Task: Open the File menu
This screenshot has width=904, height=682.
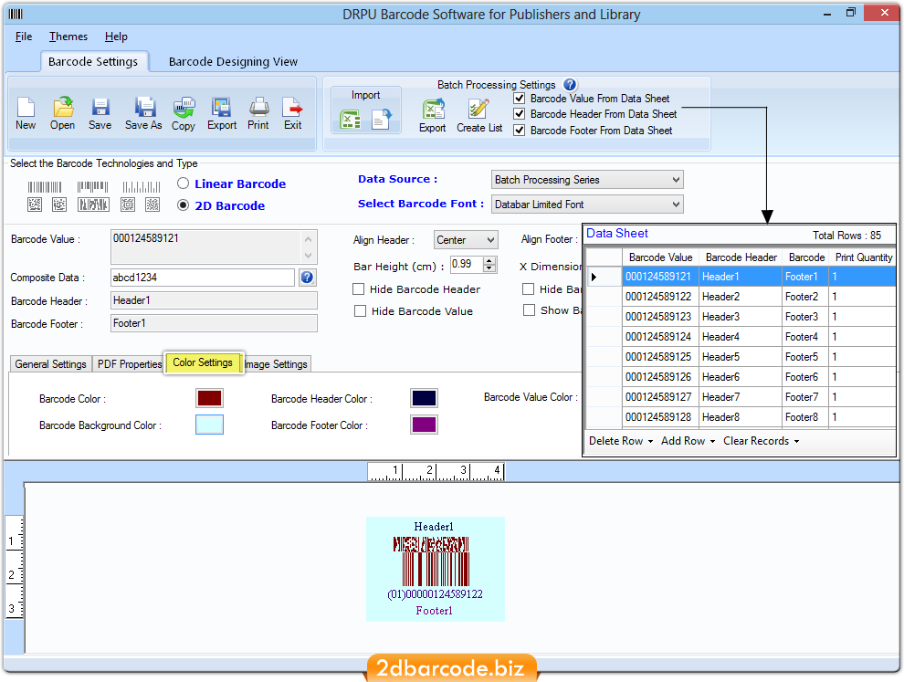Action: click(24, 37)
